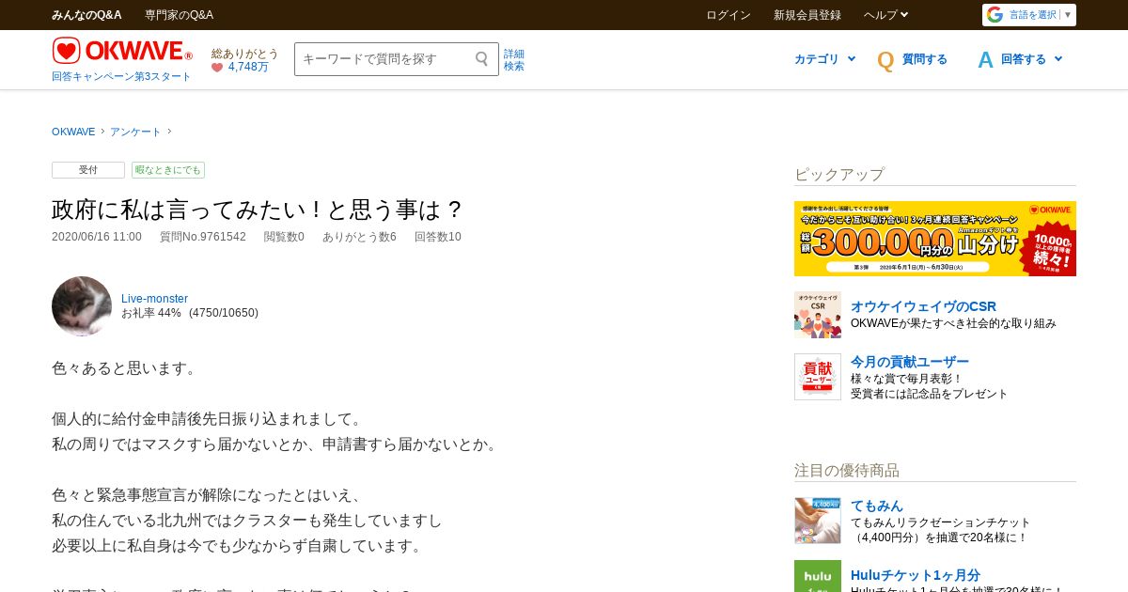
Task: Click the pink heart thanks icon
Action: pyautogui.click(x=217, y=68)
